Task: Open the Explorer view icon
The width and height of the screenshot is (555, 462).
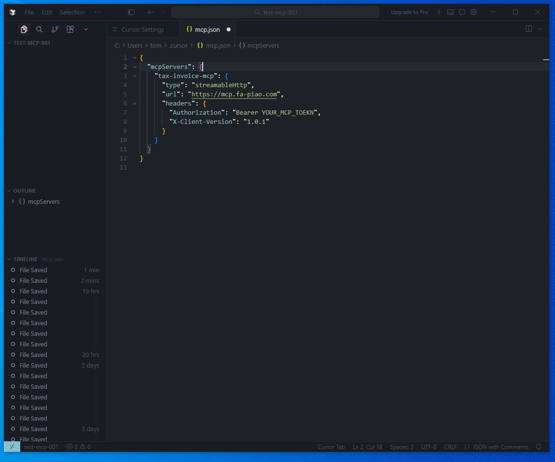Action: pos(24,29)
